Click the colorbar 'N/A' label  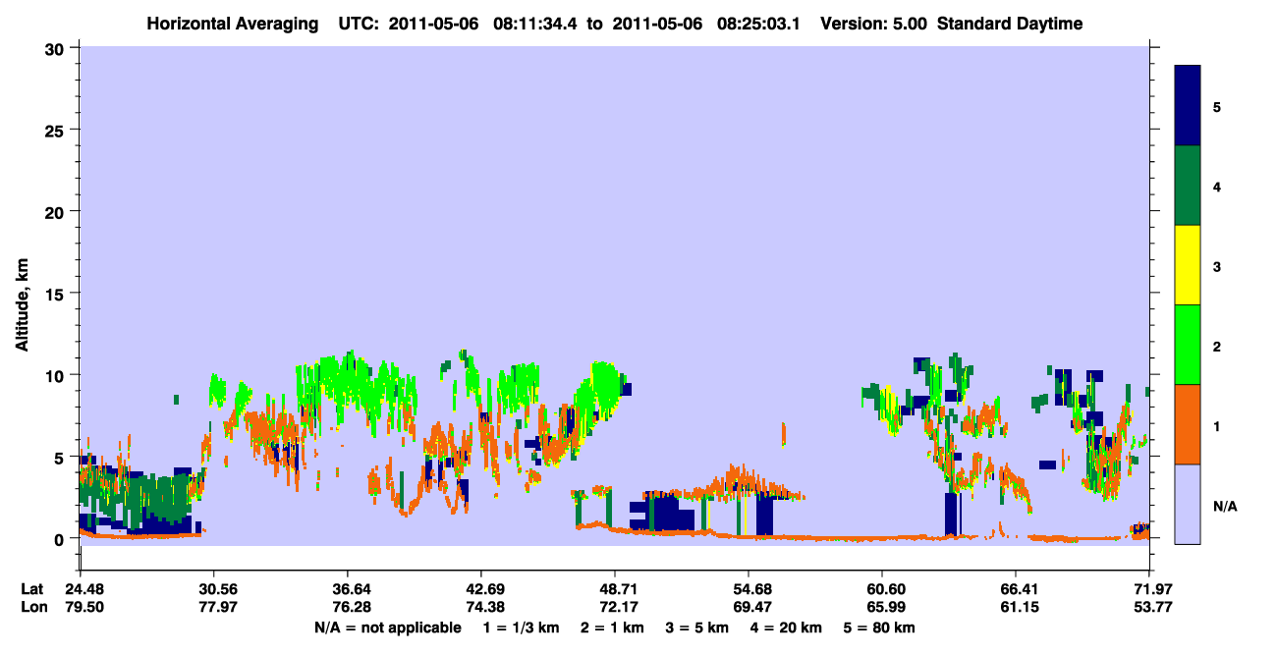1224,507
